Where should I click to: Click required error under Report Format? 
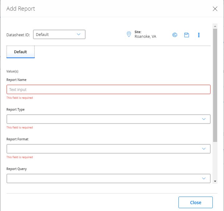point(20,157)
